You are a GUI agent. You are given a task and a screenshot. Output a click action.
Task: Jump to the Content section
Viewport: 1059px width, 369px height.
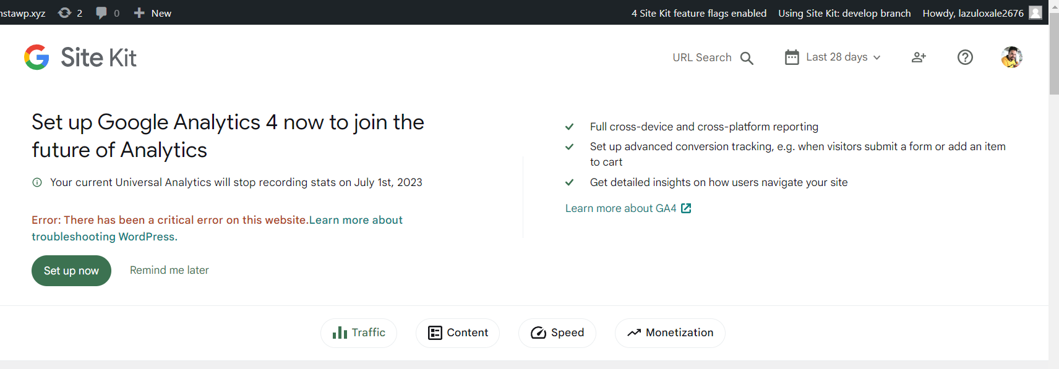tap(458, 333)
